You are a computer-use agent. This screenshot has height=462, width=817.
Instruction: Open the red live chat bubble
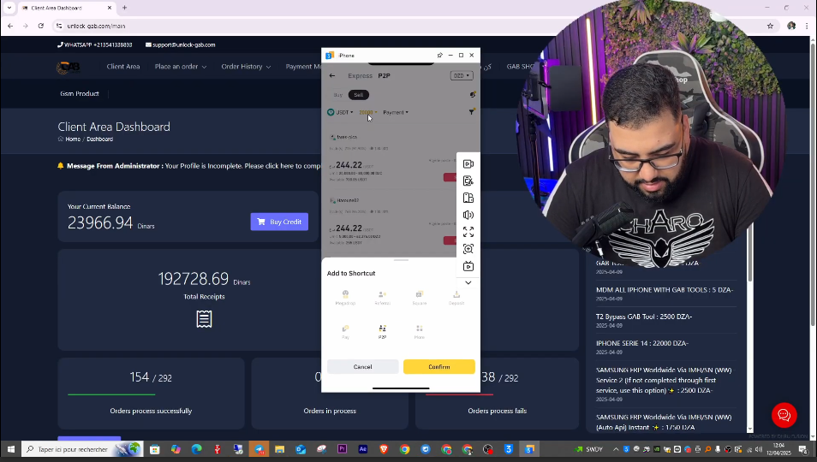coord(784,415)
